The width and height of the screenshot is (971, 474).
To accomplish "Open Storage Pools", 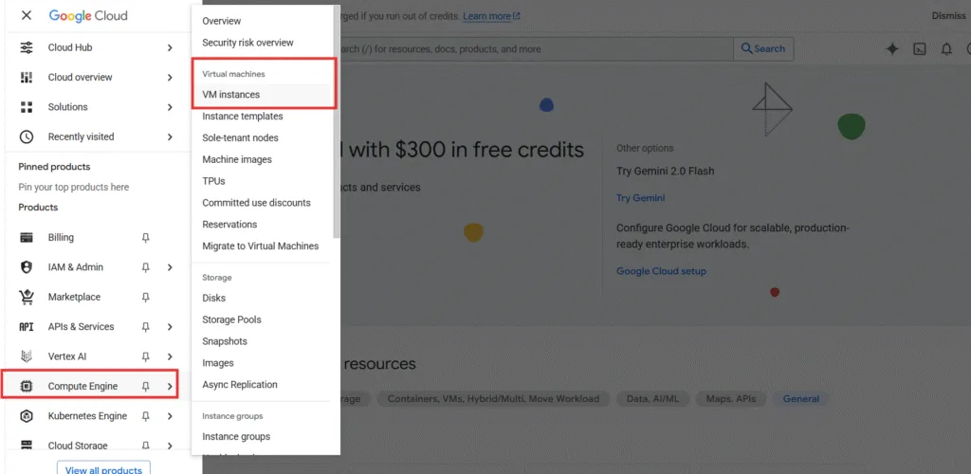I will pyautogui.click(x=231, y=319).
